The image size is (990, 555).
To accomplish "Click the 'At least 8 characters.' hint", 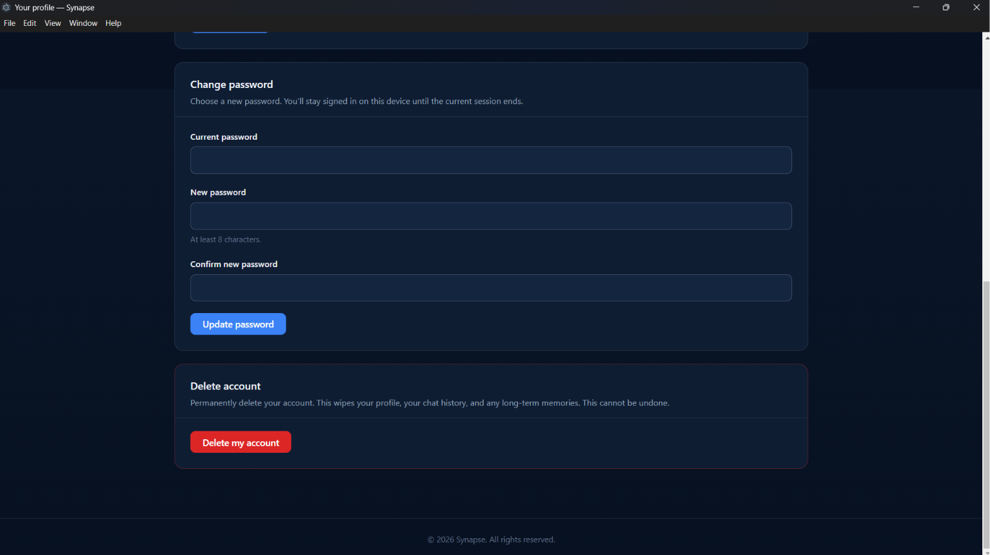I will [x=226, y=239].
